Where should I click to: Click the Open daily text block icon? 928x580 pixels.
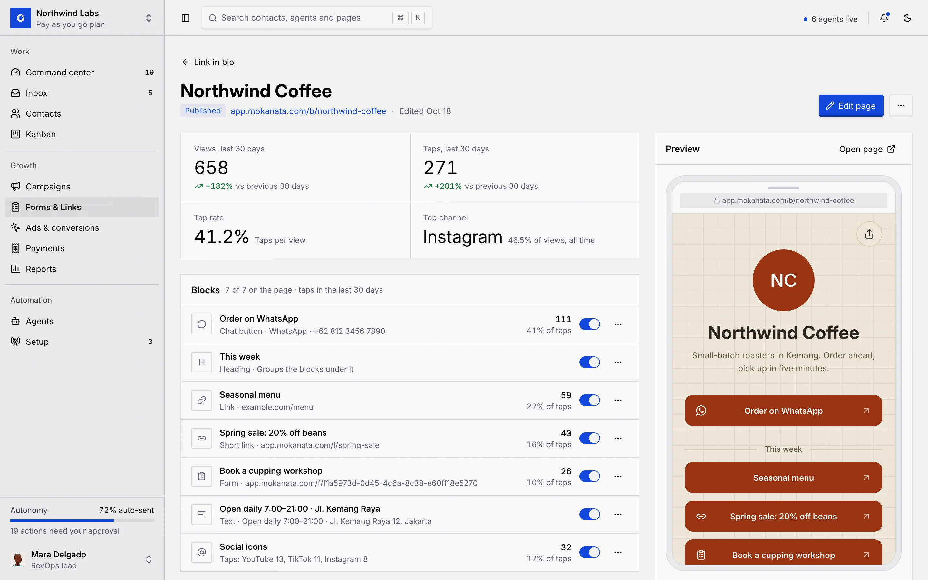pyautogui.click(x=202, y=514)
